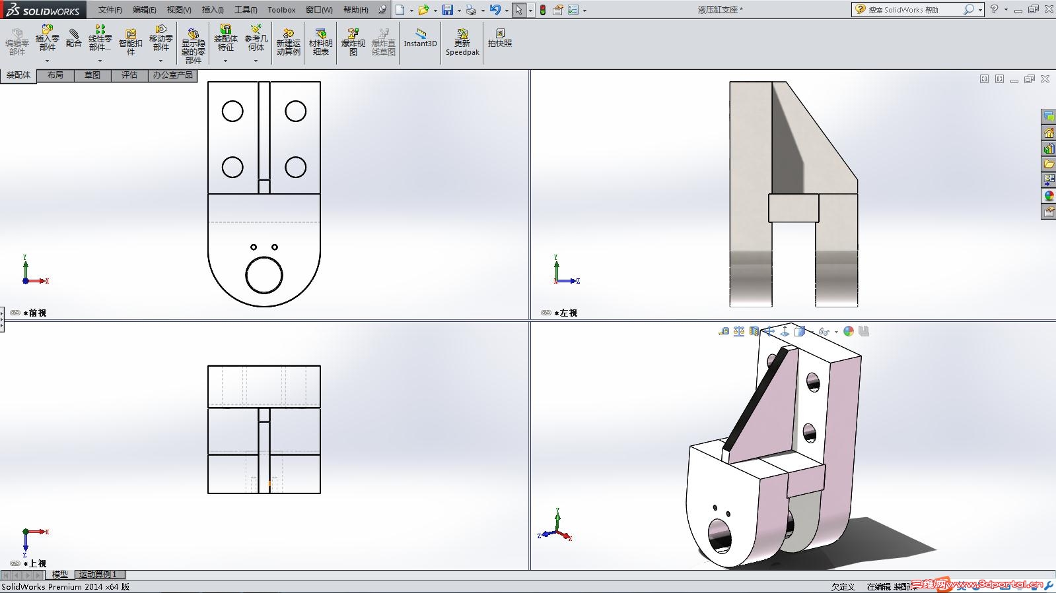Open SolidWorks Resources at top of task pane
The image size is (1056, 593).
click(1049, 116)
